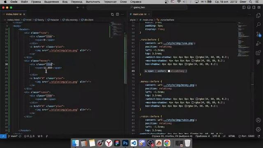Image resolution: width=263 pixels, height=148 pixels.
Task: Split the index.html editor to the right
Action: pos(118,14)
